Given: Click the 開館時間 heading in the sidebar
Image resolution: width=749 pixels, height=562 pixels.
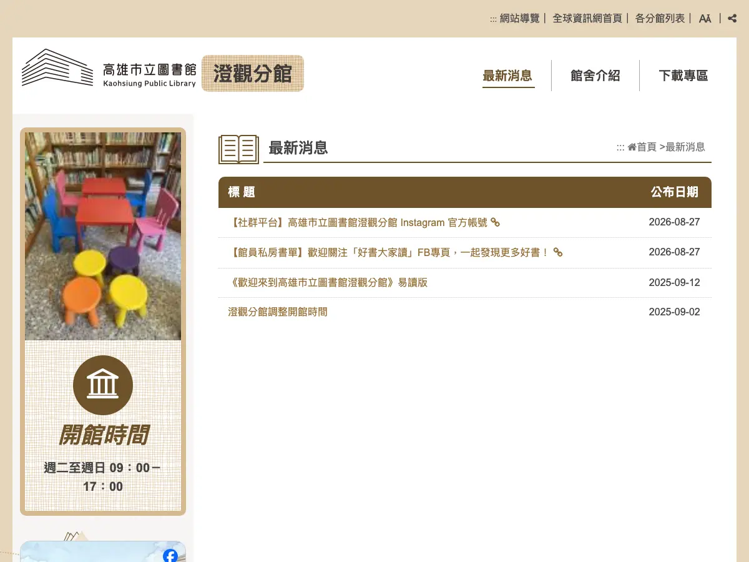Looking at the screenshot, I should [103, 435].
